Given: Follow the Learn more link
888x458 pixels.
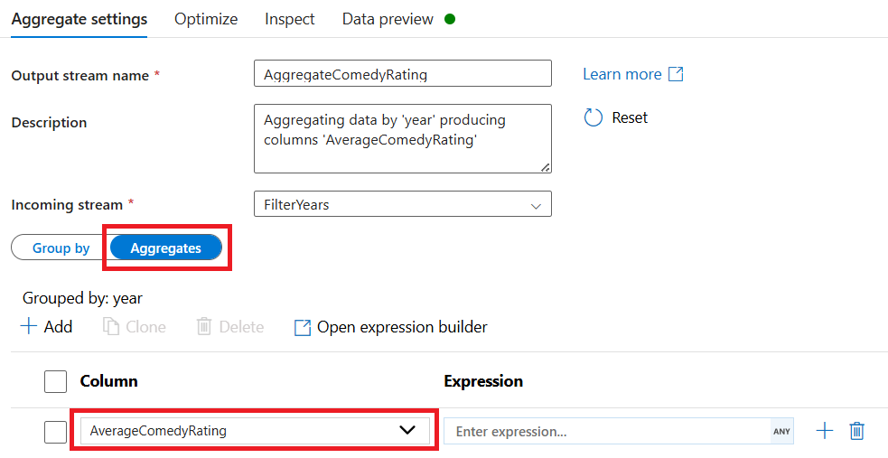Looking at the screenshot, I should (x=622, y=74).
